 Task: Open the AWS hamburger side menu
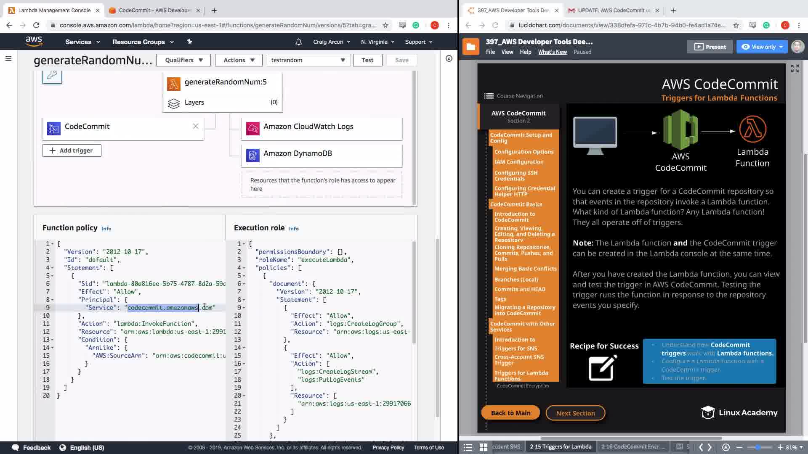tap(8, 58)
